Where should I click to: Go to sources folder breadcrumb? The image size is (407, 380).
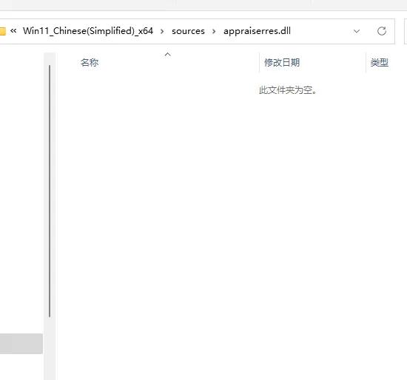pyautogui.click(x=188, y=31)
